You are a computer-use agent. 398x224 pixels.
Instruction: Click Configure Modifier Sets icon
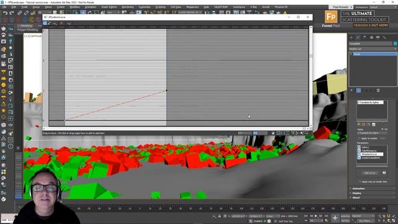pyautogui.click(x=378, y=90)
